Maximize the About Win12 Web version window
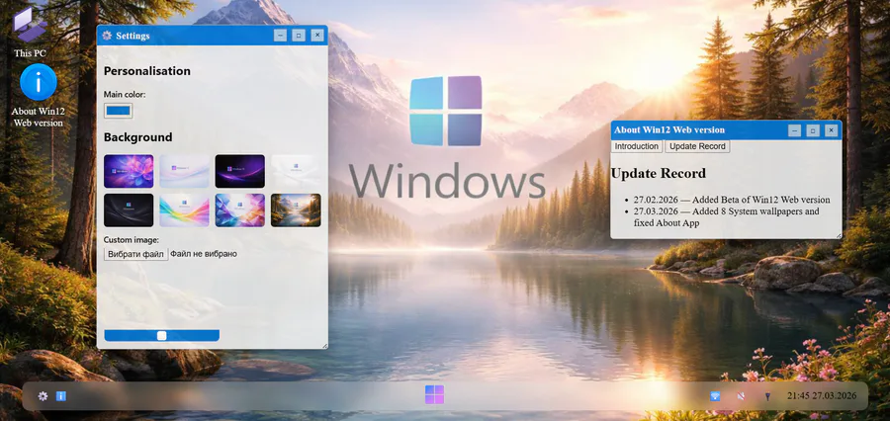Screen dimensions: 890x421 (x=813, y=130)
